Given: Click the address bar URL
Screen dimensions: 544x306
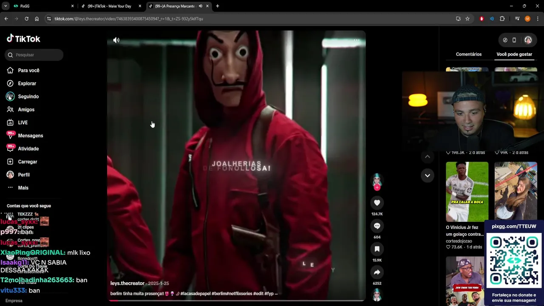Looking at the screenshot, I should pos(129,19).
